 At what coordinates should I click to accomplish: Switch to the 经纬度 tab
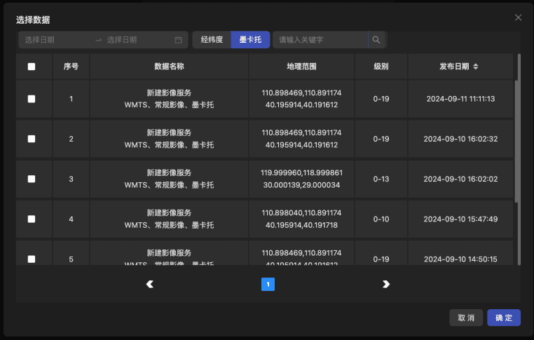click(x=212, y=40)
